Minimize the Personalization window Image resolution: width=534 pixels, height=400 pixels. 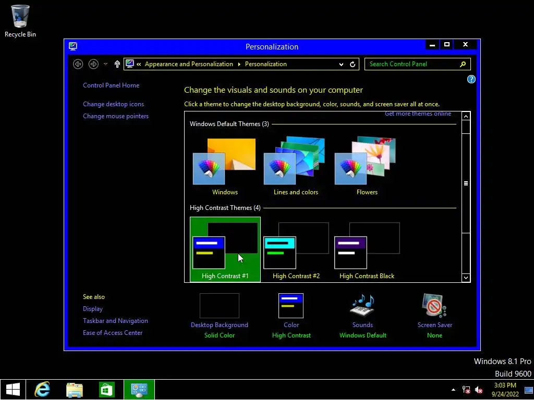pyautogui.click(x=432, y=45)
